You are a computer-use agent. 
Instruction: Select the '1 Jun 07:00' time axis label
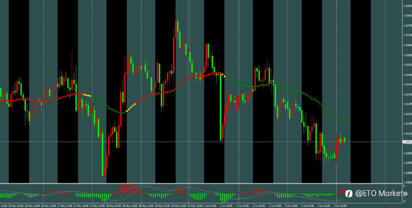pyautogui.click(x=211, y=206)
